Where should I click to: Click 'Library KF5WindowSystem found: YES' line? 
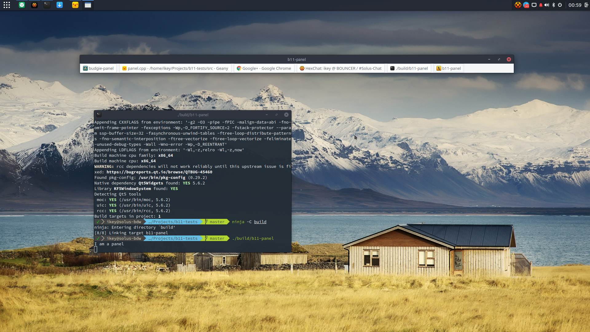(x=136, y=189)
